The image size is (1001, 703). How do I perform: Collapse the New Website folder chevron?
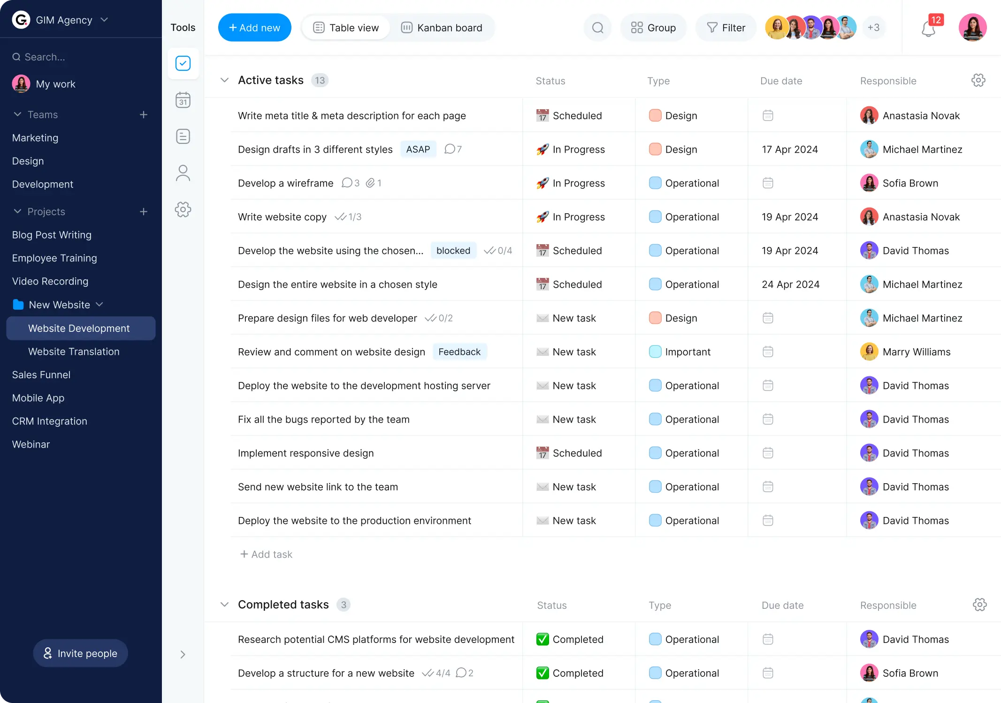pos(99,305)
